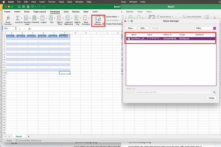
Task: Click column G header
Action: click(x=75, y=33)
